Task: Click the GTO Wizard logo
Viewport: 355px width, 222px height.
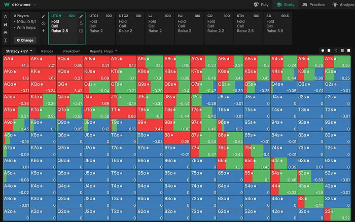Action: tap(7, 5)
